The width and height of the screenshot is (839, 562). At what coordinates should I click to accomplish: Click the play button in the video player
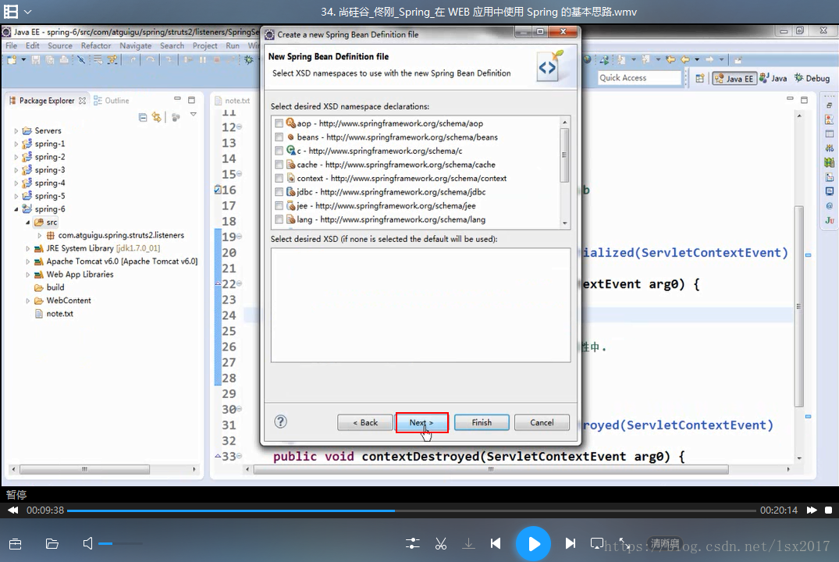(x=533, y=544)
